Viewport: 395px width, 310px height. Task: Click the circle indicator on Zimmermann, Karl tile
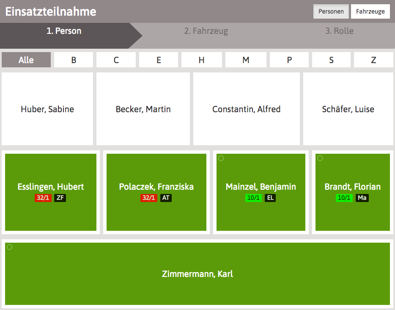tap(9, 247)
